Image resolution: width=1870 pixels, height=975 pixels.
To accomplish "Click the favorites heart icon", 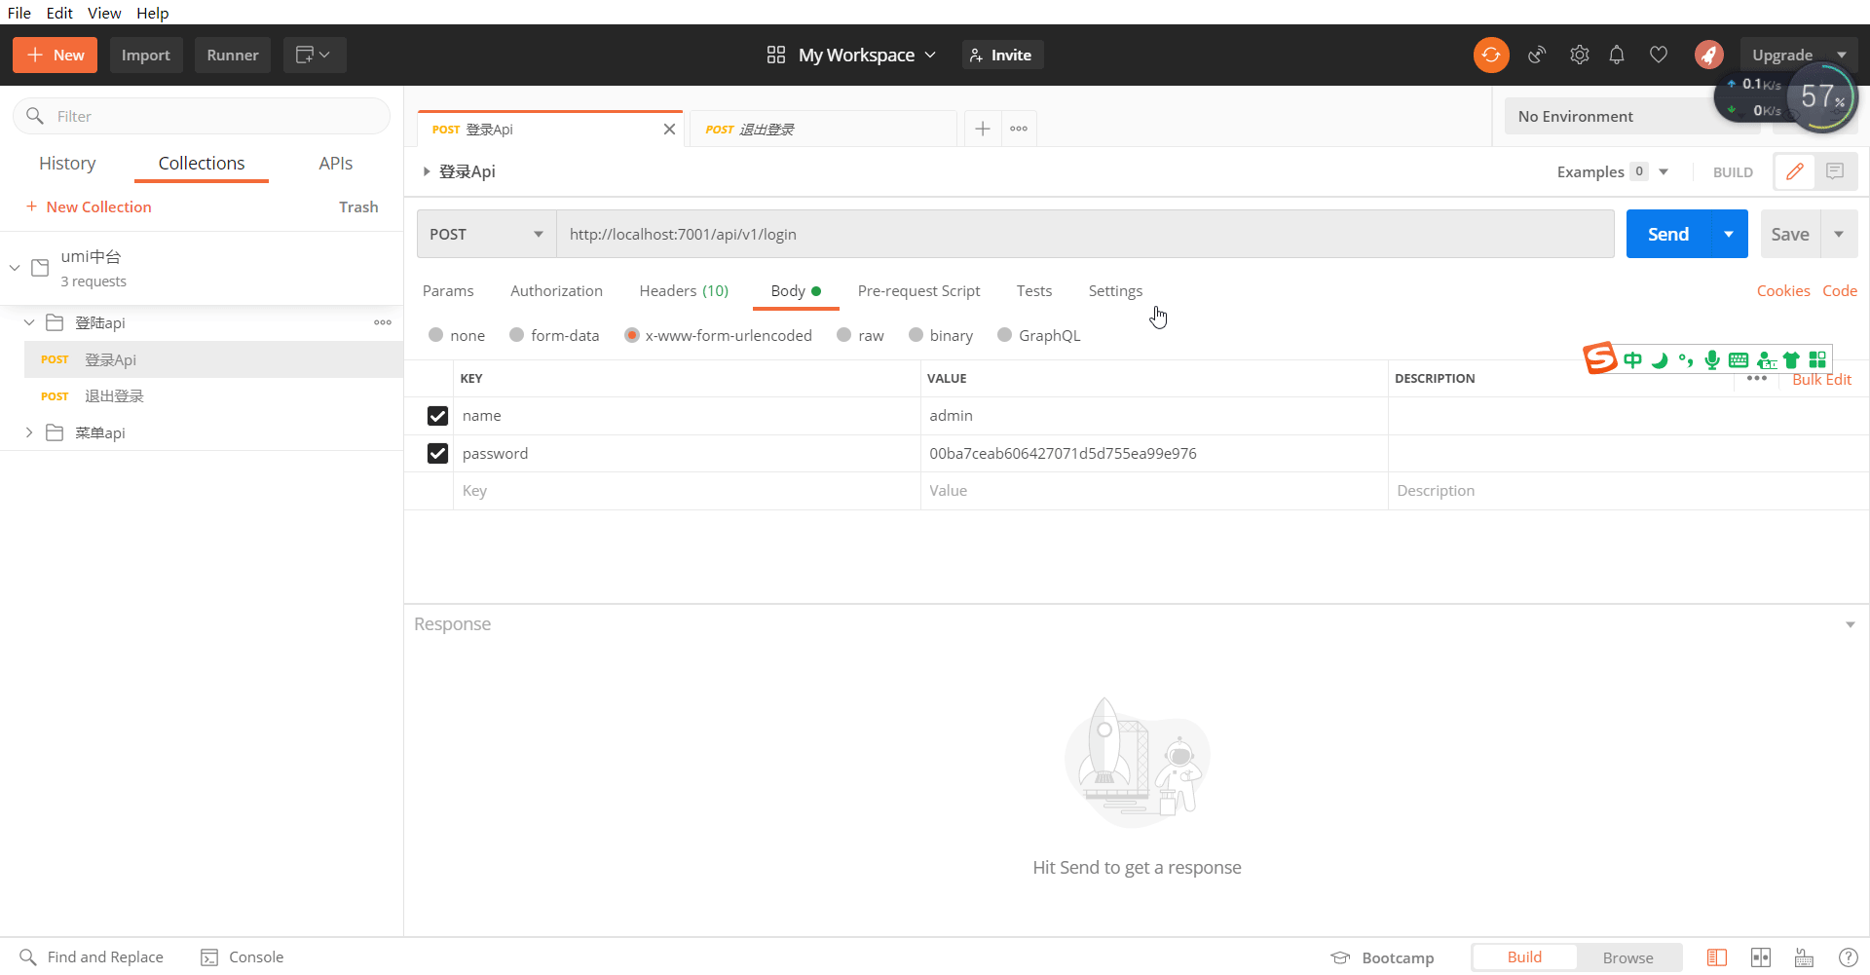I will click(x=1658, y=55).
